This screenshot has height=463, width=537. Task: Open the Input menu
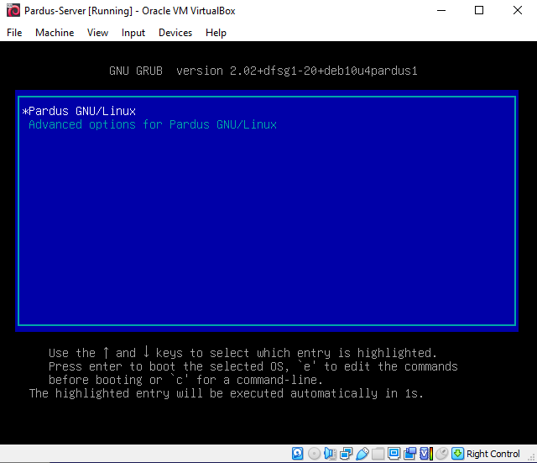tap(133, 33)
